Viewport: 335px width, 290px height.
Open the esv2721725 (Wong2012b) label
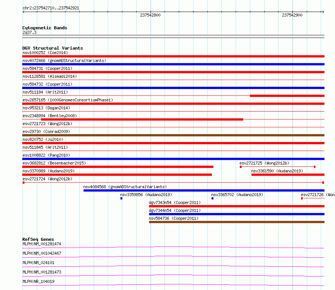(x=264, y=163)
